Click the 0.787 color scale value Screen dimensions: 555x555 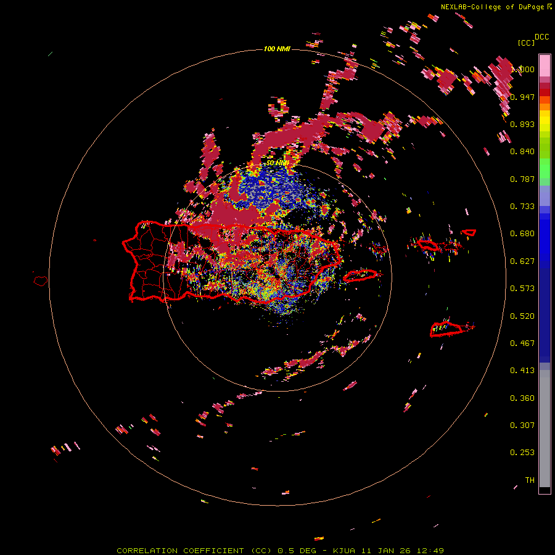522,179
